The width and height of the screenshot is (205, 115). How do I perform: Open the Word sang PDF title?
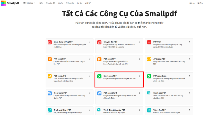point(60,93)
